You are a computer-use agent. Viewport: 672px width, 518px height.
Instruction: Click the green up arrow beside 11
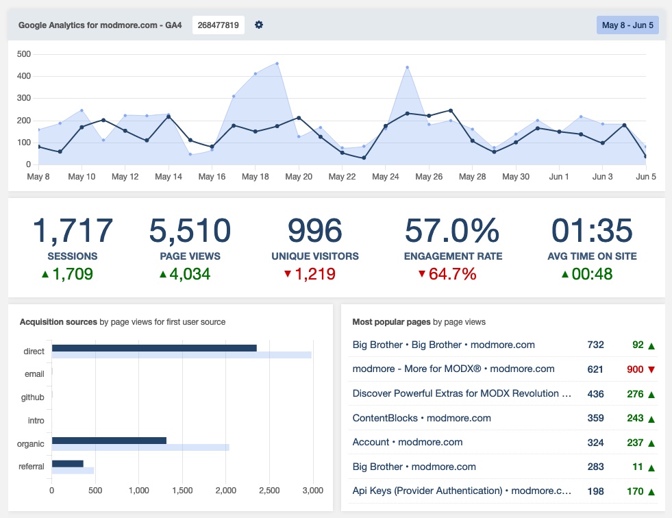[652, 468]
